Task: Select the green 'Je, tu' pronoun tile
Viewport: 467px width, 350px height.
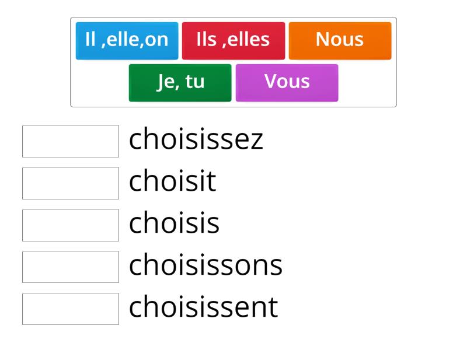Action: [x=180, y=82]
